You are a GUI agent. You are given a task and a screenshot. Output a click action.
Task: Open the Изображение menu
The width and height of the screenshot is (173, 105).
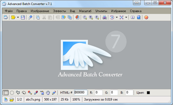(40, 11)
